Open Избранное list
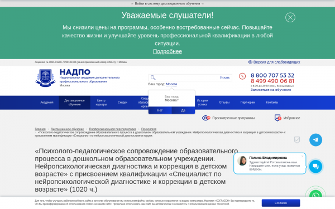335x209 pixels. (x=291, y=118)
